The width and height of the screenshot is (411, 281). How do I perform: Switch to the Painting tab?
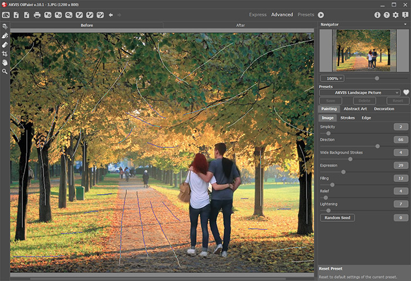pos(329,109)
